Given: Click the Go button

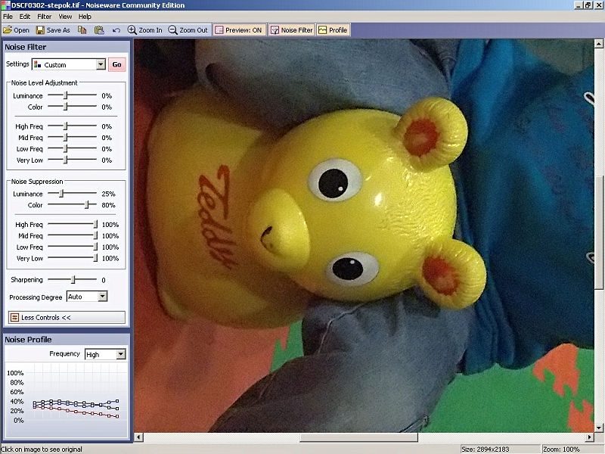Looking at the screenshot, I should (x=117, y=64).
